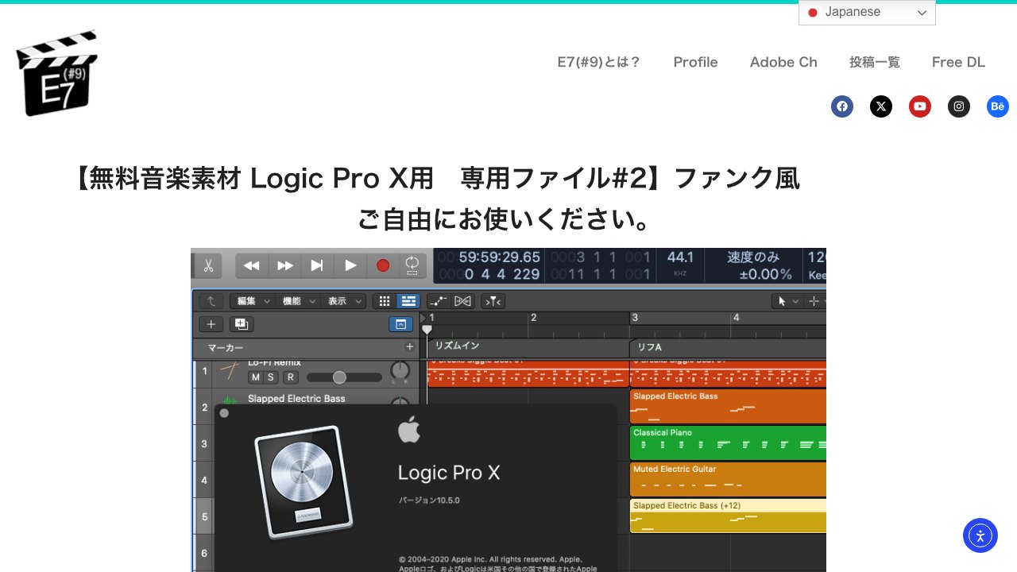Click the playhead at bar 1
Viewport: 1017px width, 572px height.
[x=427, y=329]
